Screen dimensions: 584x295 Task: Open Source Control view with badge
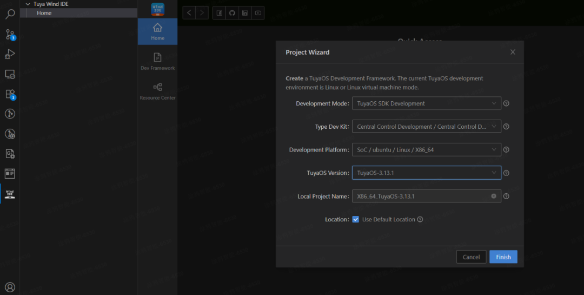click(x=10, y=35)
